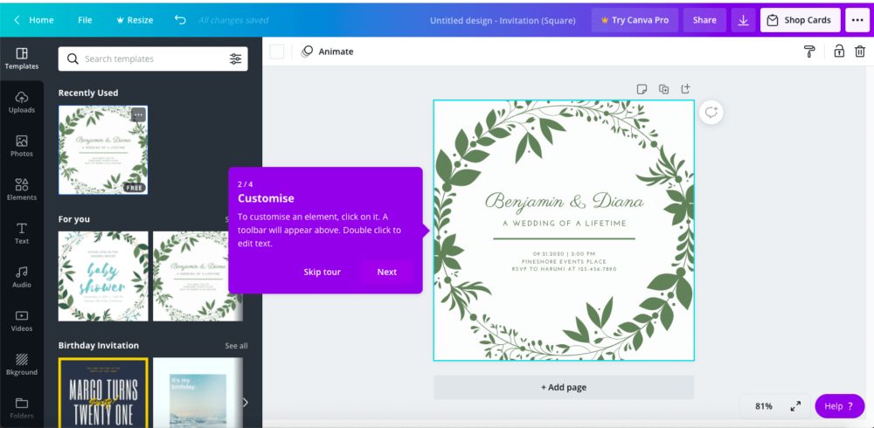Click See all next to Birthday Invitation
This screenshot has height=428, width=874.
[236, 346]
